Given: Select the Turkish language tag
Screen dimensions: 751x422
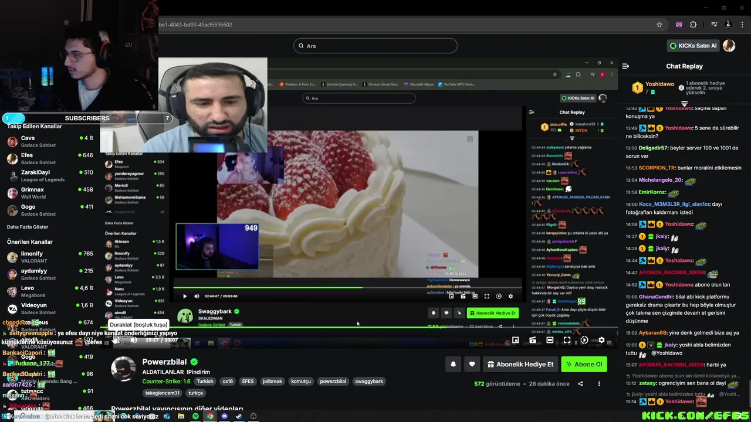Looking at the screenshot, I should [205, 381].
